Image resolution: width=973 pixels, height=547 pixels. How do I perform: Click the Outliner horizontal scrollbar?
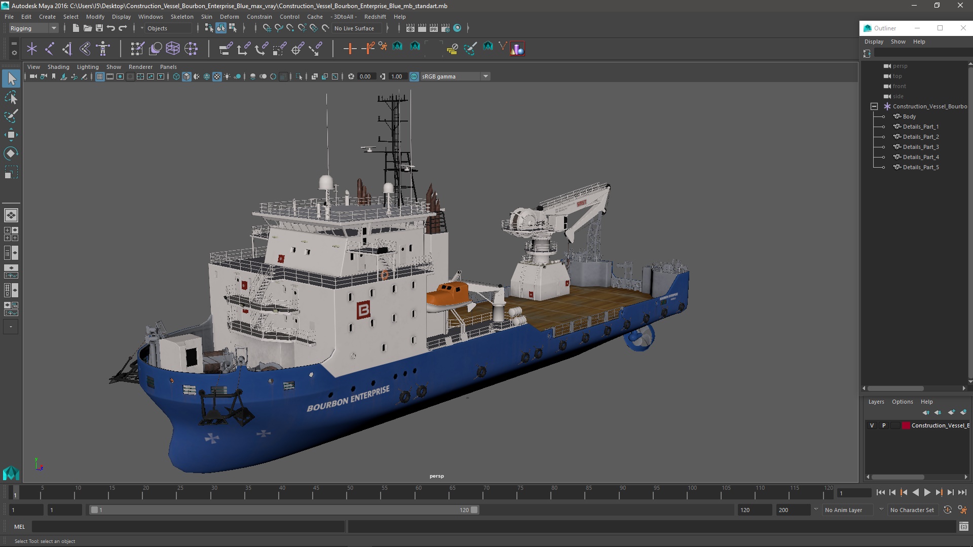pos(895,388)
